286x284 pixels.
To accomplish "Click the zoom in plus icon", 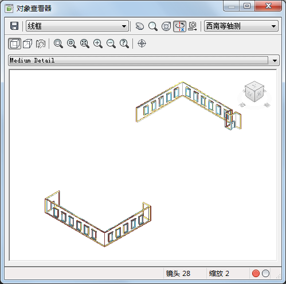I will (x=98, y=44).
